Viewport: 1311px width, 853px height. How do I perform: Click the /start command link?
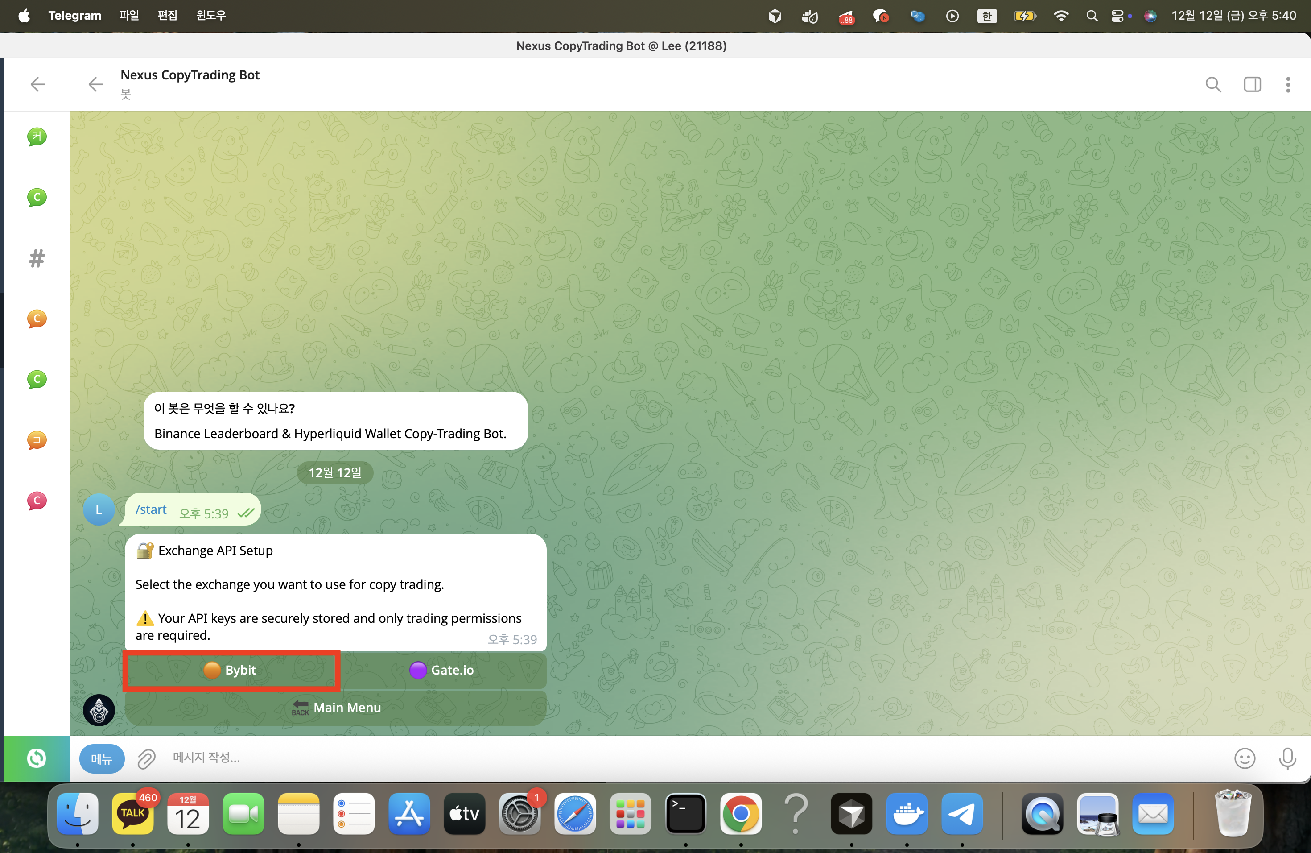pos(151,510)
